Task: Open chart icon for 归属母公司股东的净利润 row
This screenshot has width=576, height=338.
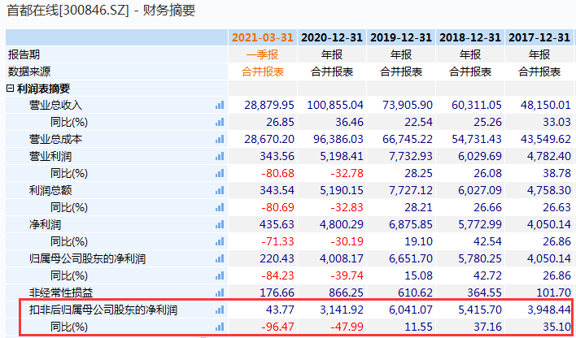Action: pyautogui.click(x=220, y=258)
